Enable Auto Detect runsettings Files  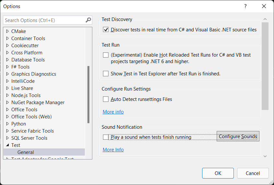click(106, 99)
